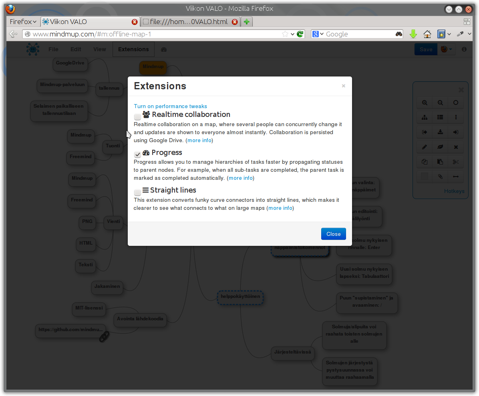
Task: Click the dashboard gauge icon next to Extensions
Action: [x=164, y=50]
